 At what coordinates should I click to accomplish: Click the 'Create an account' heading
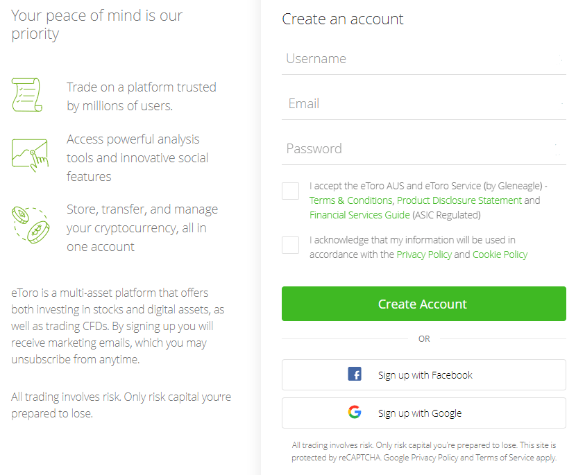[x=342, y=19]
